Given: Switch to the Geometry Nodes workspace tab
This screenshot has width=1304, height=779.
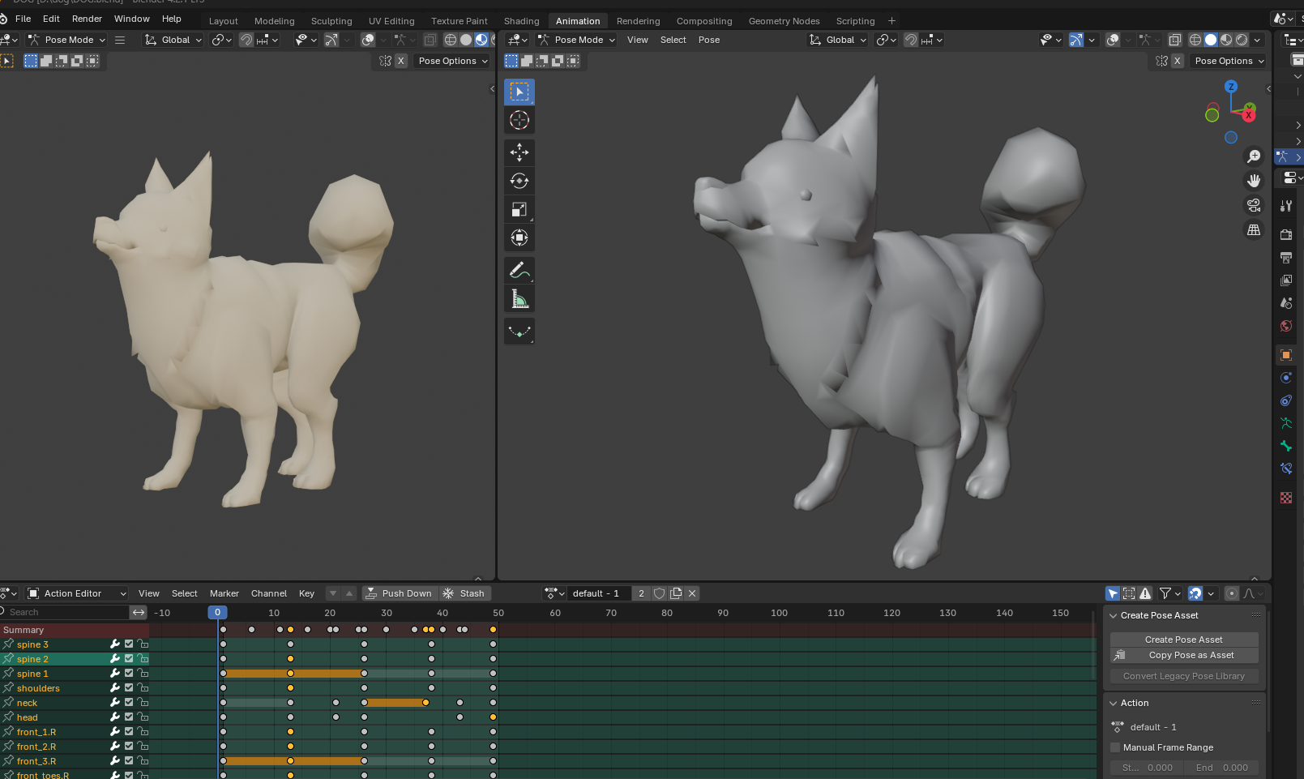Looking at the screenshot, I should tap(784, 21).
